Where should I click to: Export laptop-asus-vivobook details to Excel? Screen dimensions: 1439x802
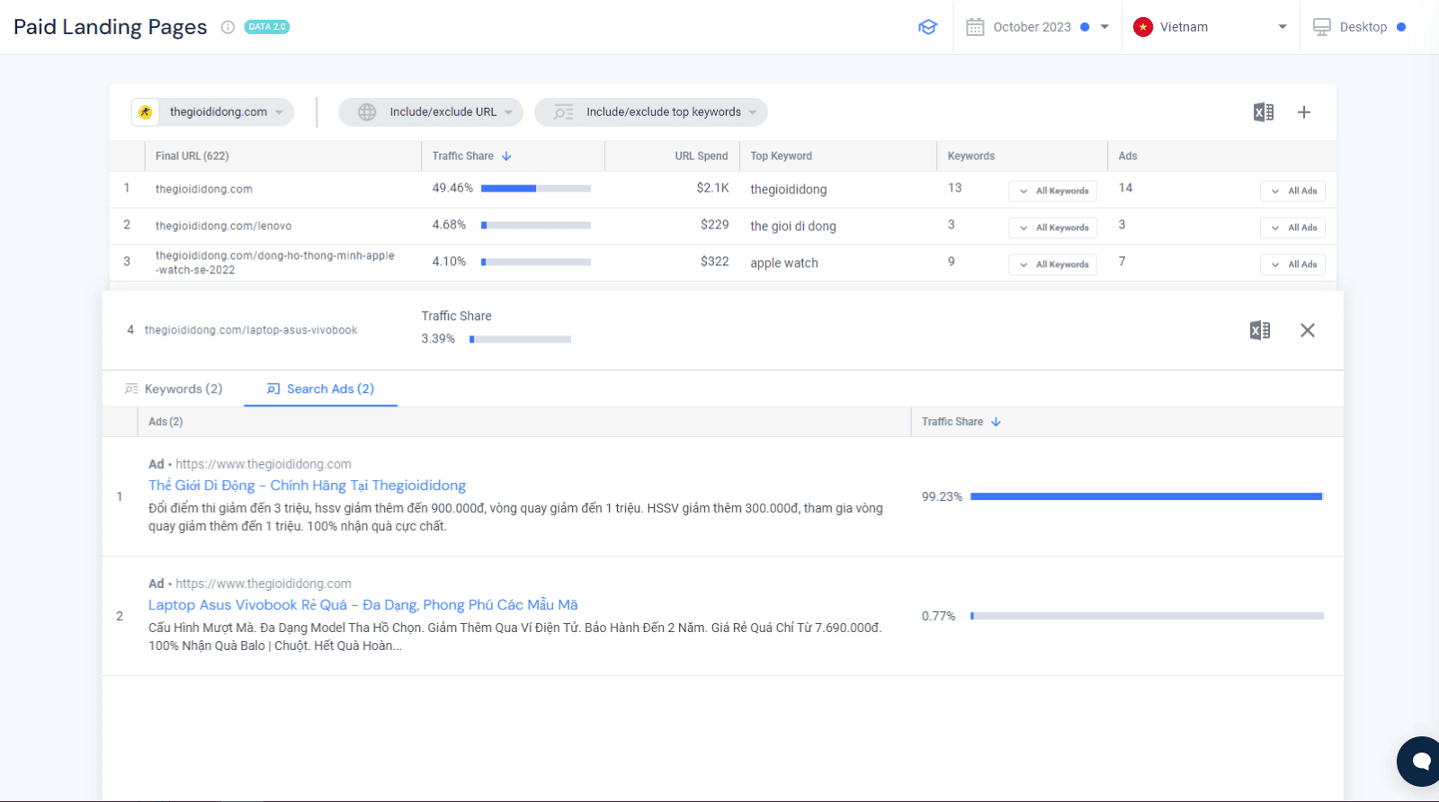click(x=1260, y=330)
